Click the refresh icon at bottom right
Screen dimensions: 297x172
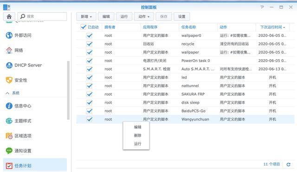click(x=288, y=165)
